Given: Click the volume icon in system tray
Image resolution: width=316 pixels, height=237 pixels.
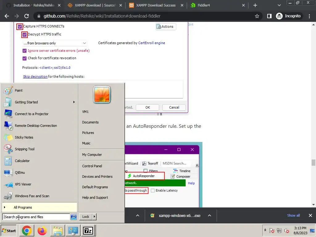Looking at the screenshot, I should (x=286, y=230).
